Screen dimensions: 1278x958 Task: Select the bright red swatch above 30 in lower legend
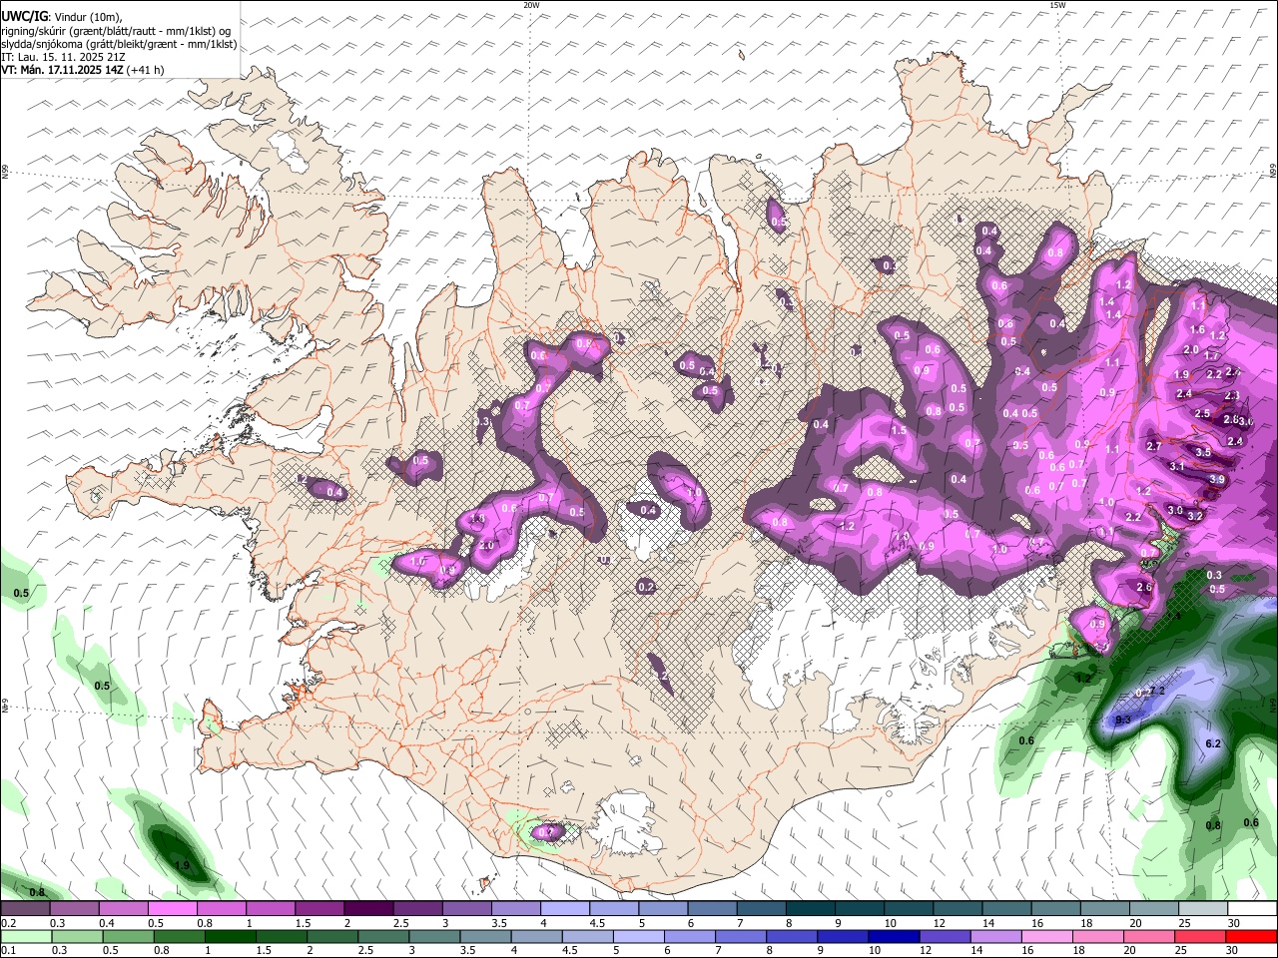click(x=1251, y=936)
